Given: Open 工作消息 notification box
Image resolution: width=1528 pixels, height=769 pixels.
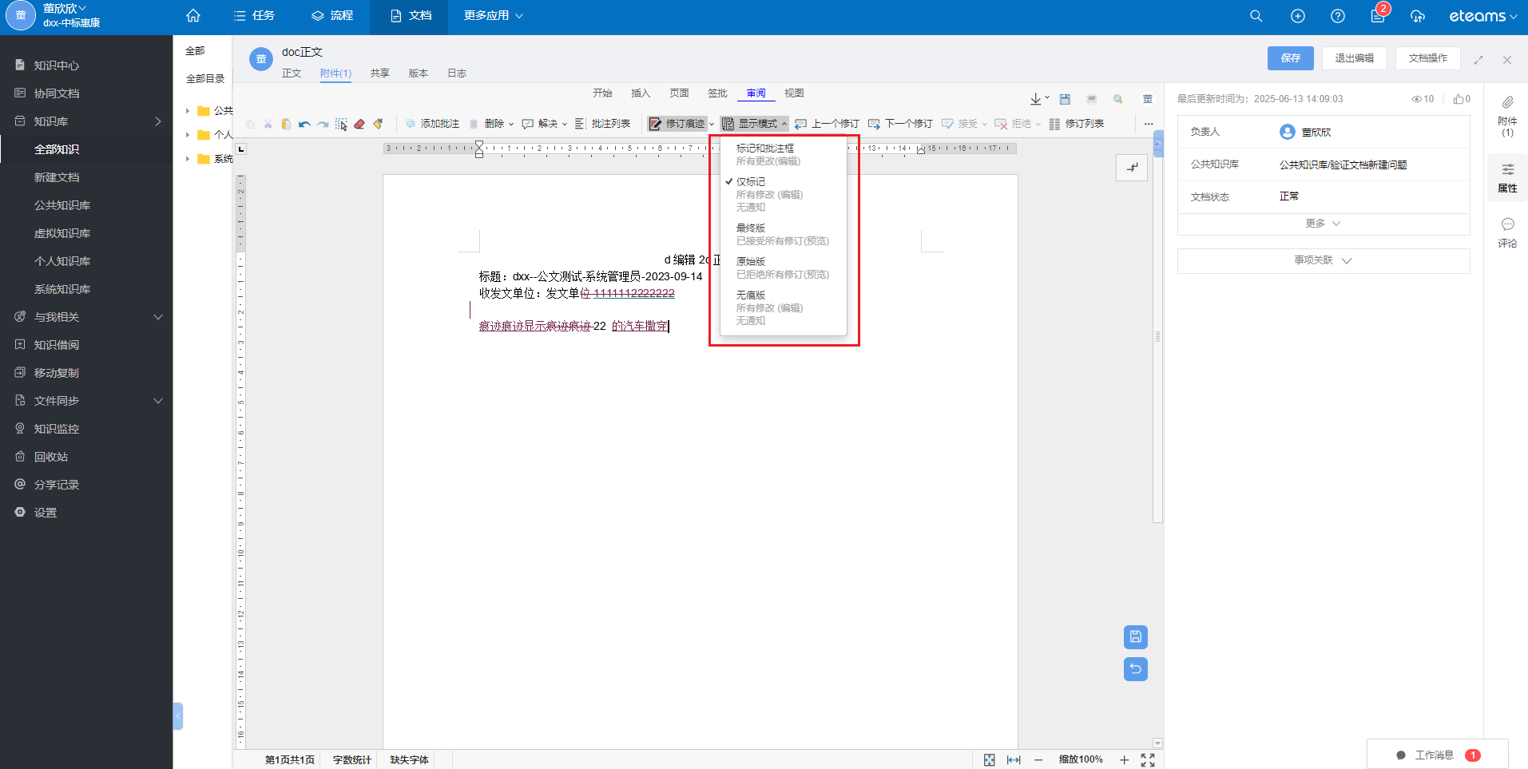Looking at the screenshot, I should 1438,755.
